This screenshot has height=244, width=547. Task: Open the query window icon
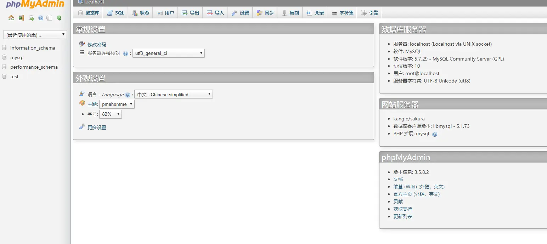32,18
